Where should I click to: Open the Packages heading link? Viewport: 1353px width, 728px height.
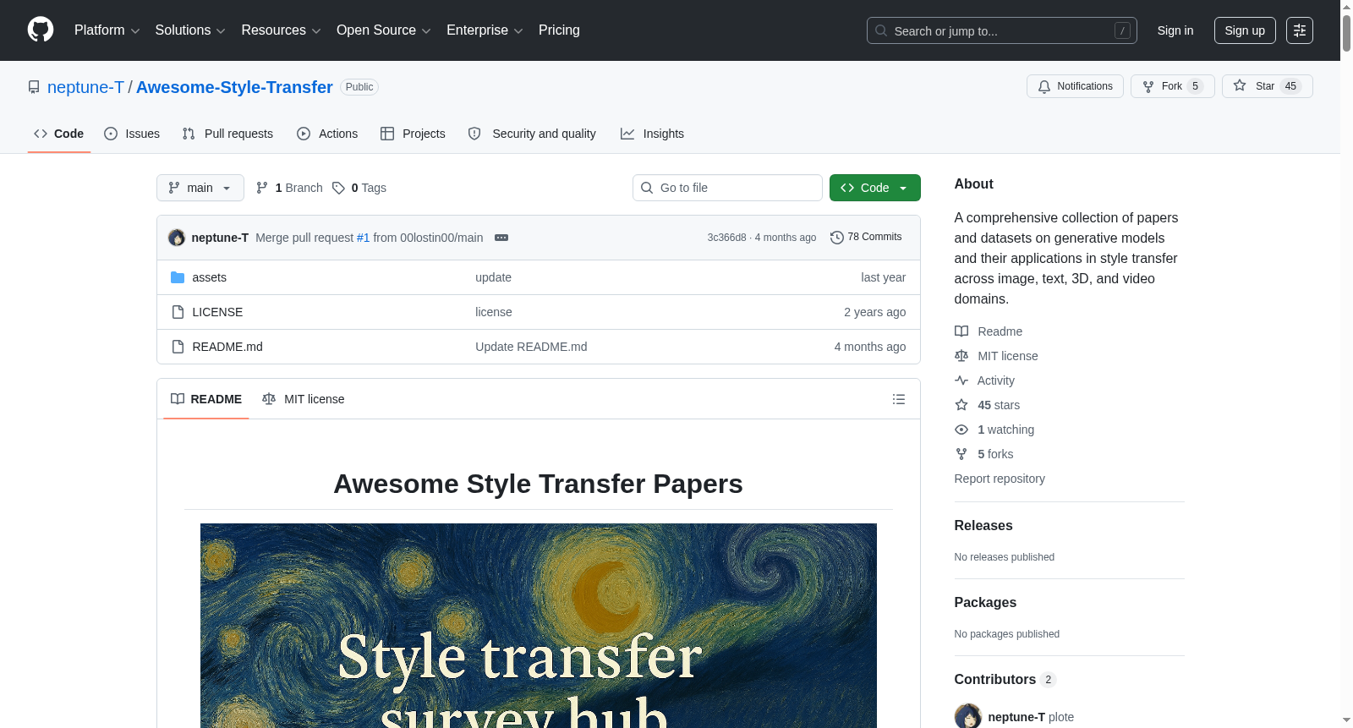pyautogui.click(x=985, y=602)
